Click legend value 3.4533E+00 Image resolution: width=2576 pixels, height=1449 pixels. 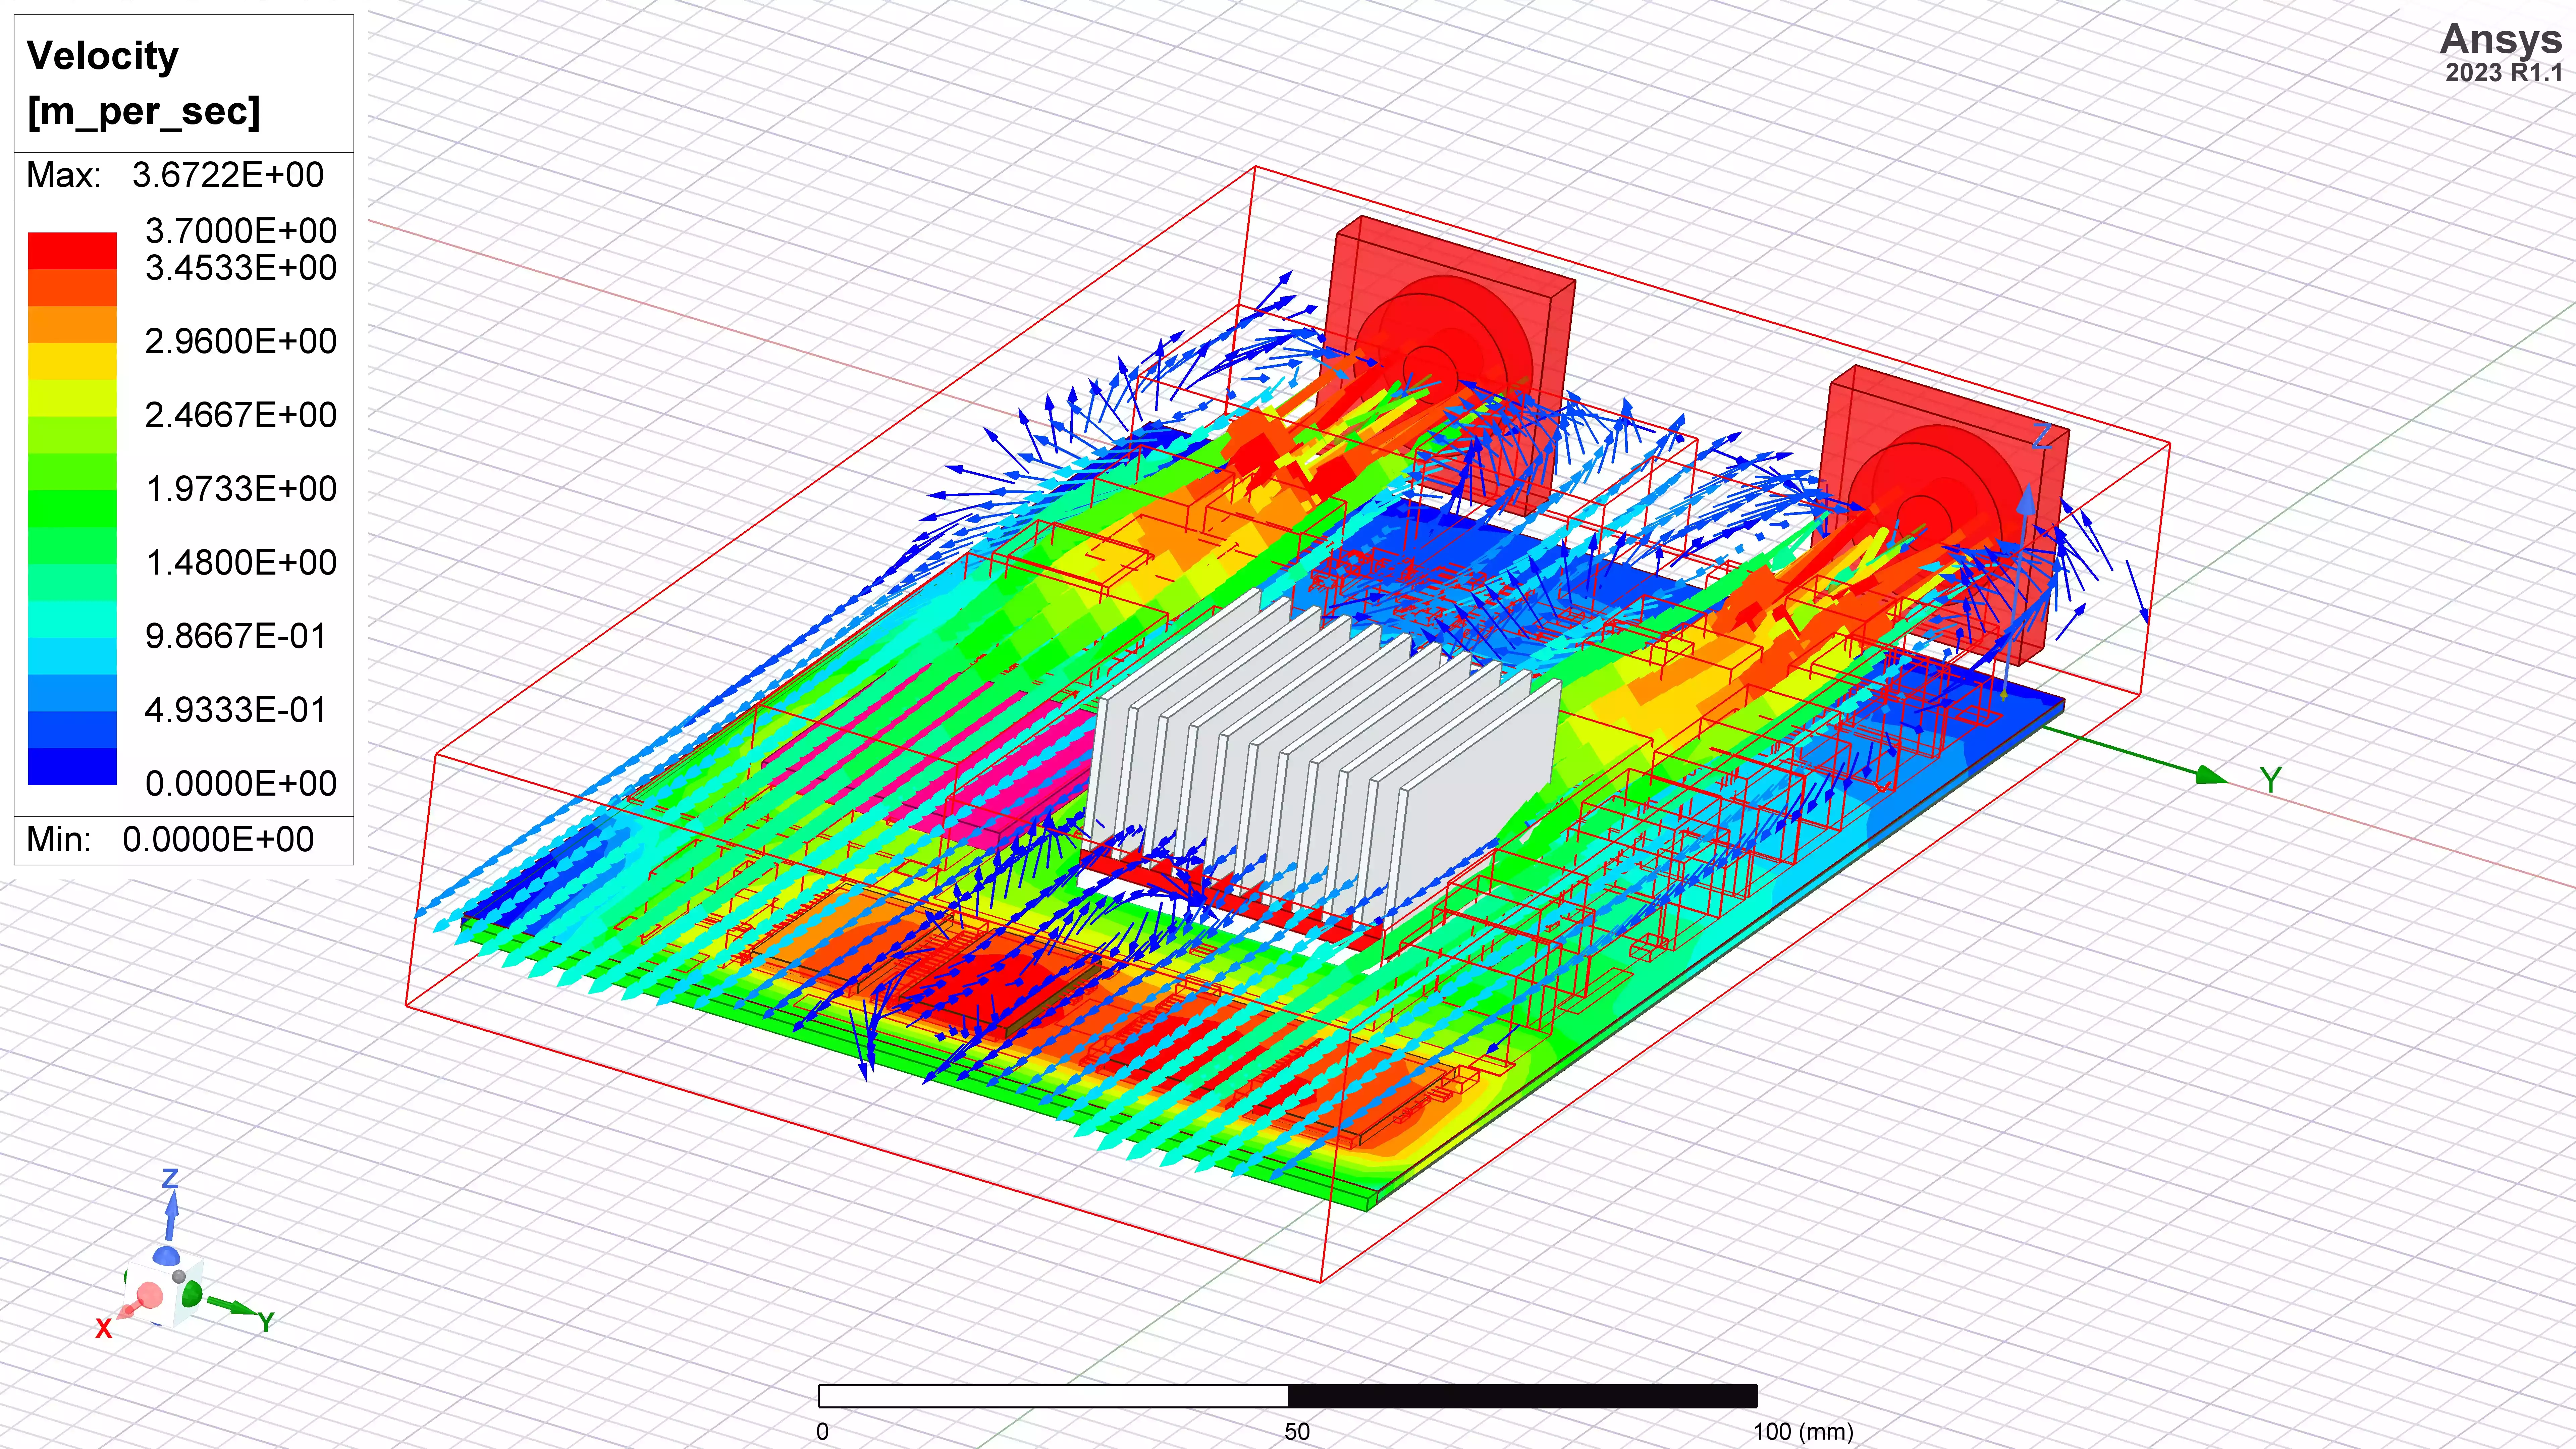coord(241,268)
